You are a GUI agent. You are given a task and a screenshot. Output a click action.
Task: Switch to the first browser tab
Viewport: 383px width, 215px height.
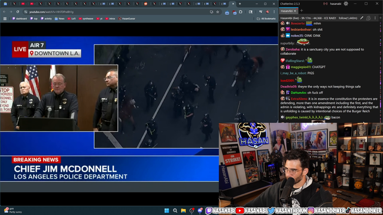click(x=5, y=4)
